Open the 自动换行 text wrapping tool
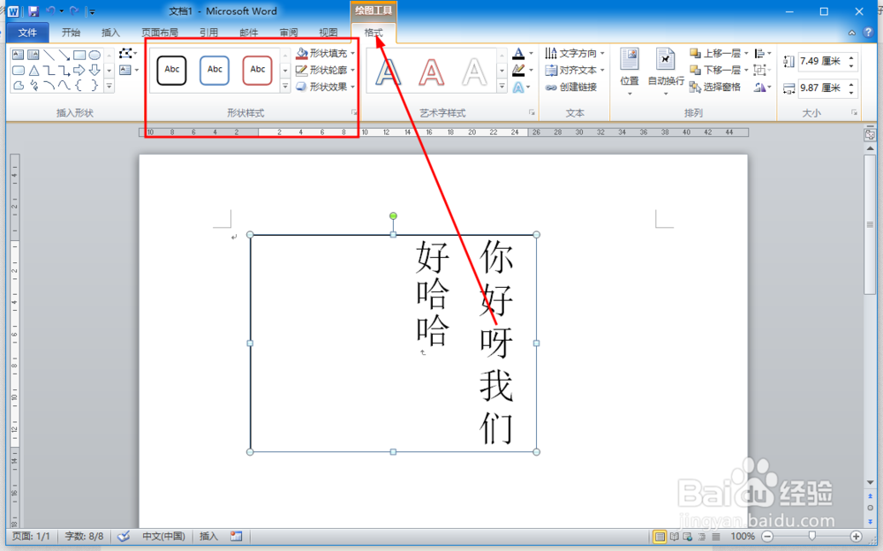883x551 pixels. [666, 71]
